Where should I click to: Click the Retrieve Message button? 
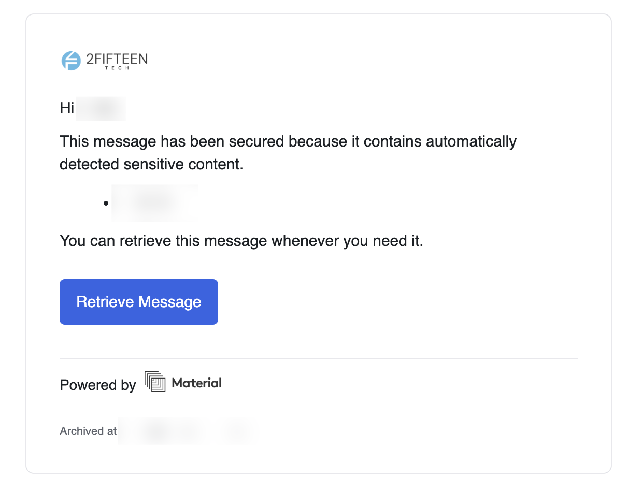[x=138, y=301]
